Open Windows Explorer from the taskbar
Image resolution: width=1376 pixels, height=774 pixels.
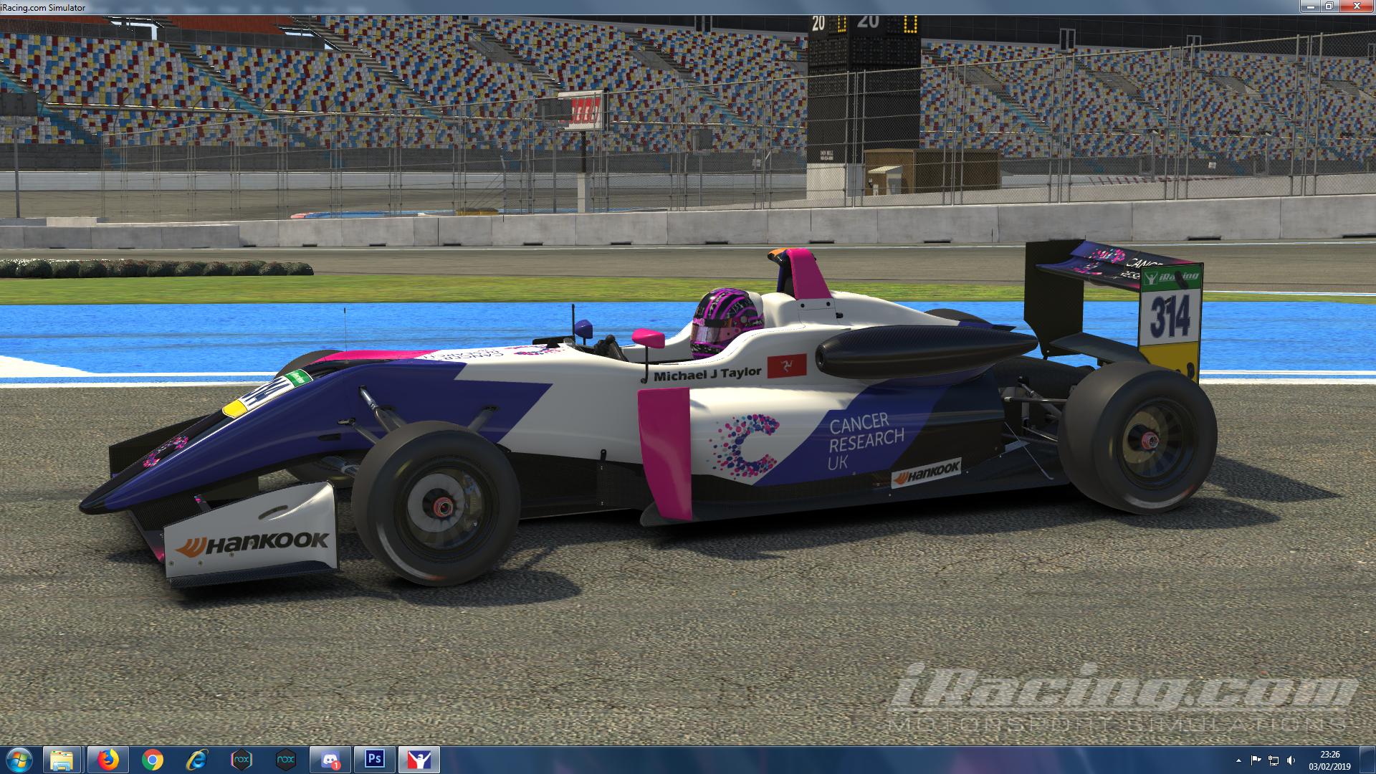coord(61,761)
